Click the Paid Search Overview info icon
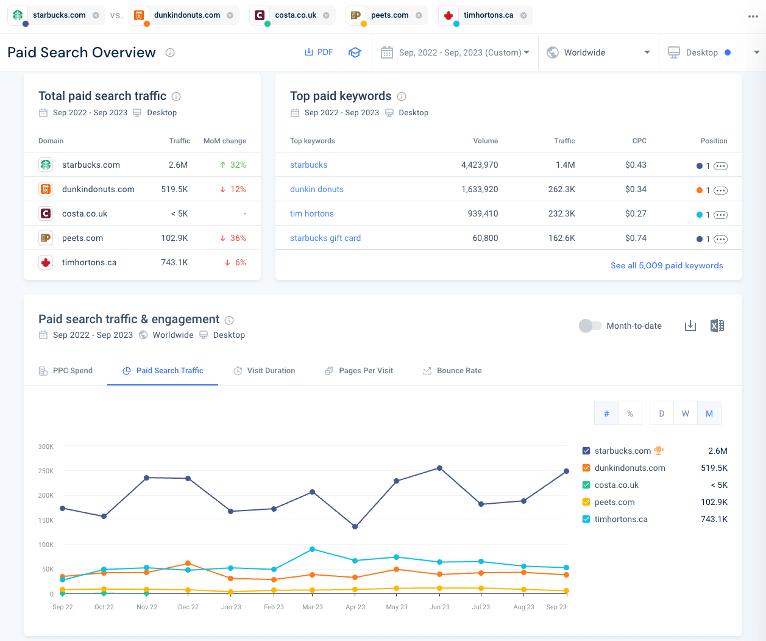766x641 pixels. pyautogui.click(x=170, y=52)
